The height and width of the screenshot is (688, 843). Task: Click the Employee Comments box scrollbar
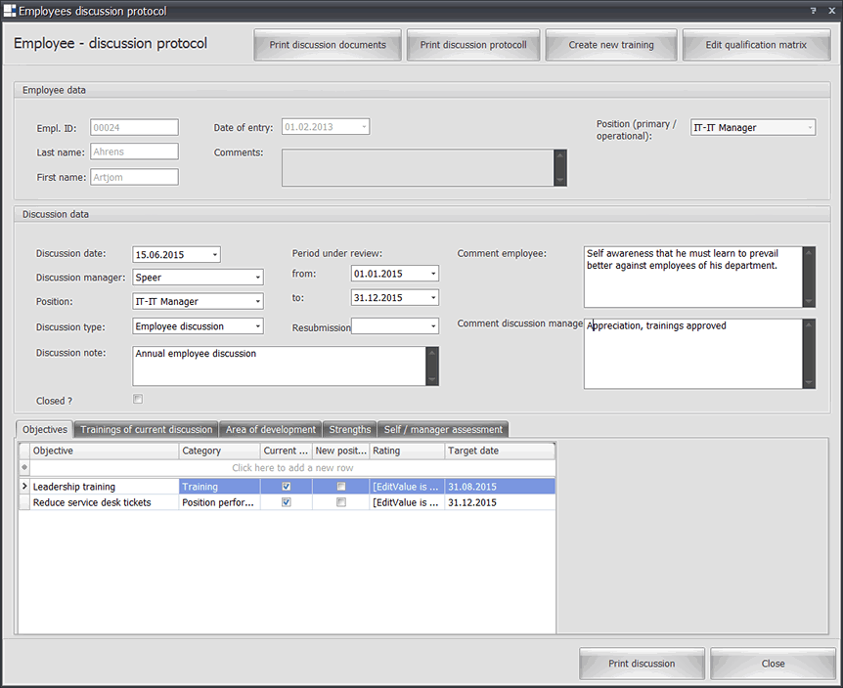pyautogui.click(x=560, y=168)
